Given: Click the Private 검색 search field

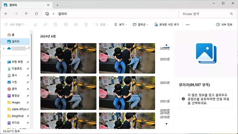Looking at the screenshot, I should tap(207, 14).
